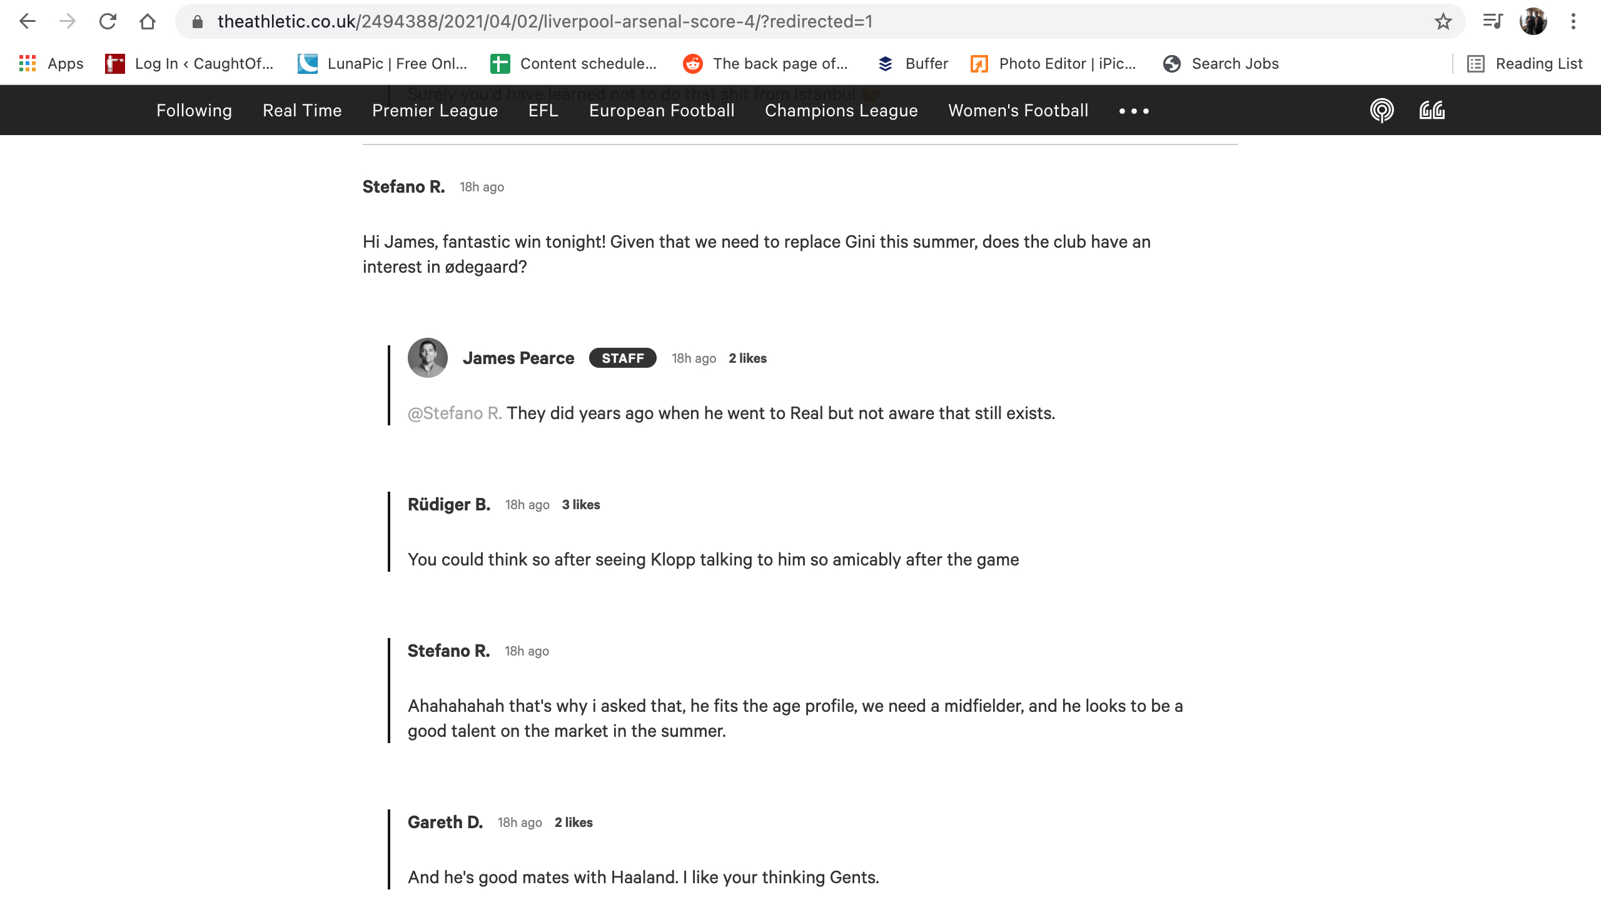Open Chrome three-dot menu
This screenshot has width=1601, height=922.
(x=1573, y=21)
